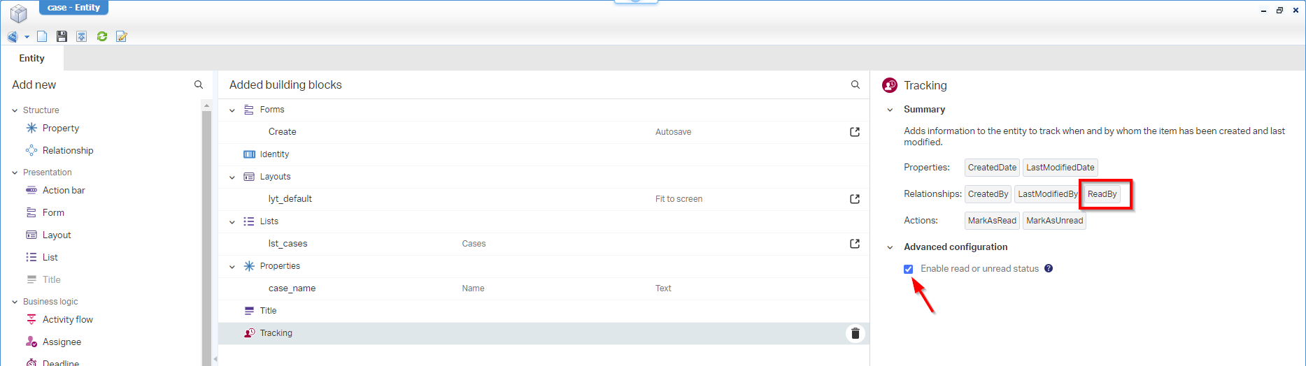
Task: Click the Save floppy disk icon
Action: 62,36
